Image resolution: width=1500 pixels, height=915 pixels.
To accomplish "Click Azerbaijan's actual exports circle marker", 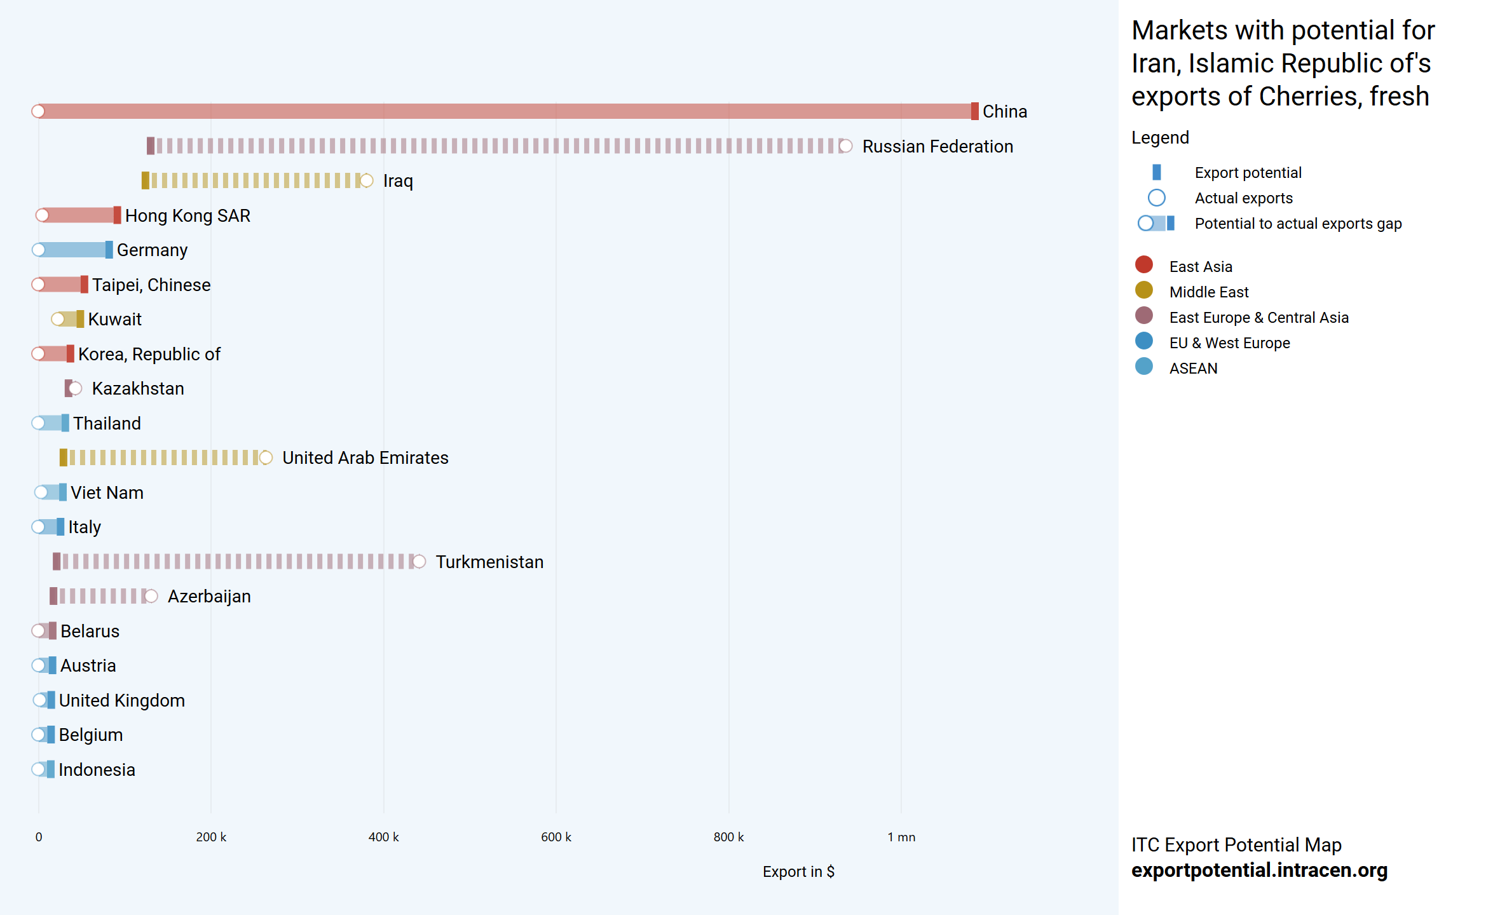I will coord(151,596).
